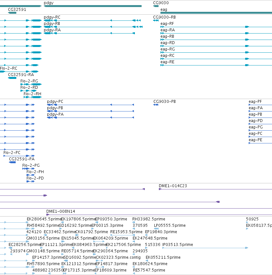Click the CG9030-PB protein feature

point(156,105)
